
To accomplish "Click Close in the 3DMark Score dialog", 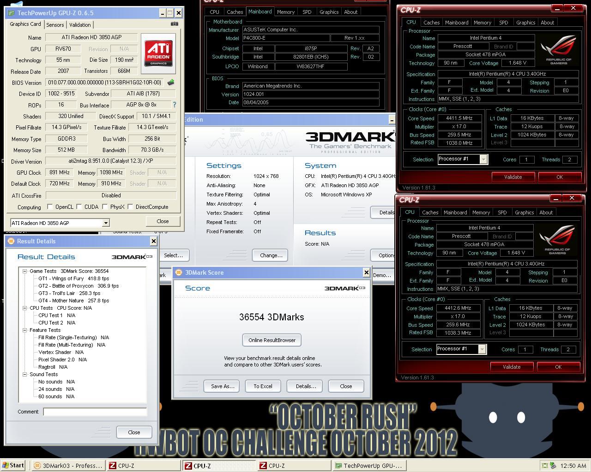I will [346, 386].
